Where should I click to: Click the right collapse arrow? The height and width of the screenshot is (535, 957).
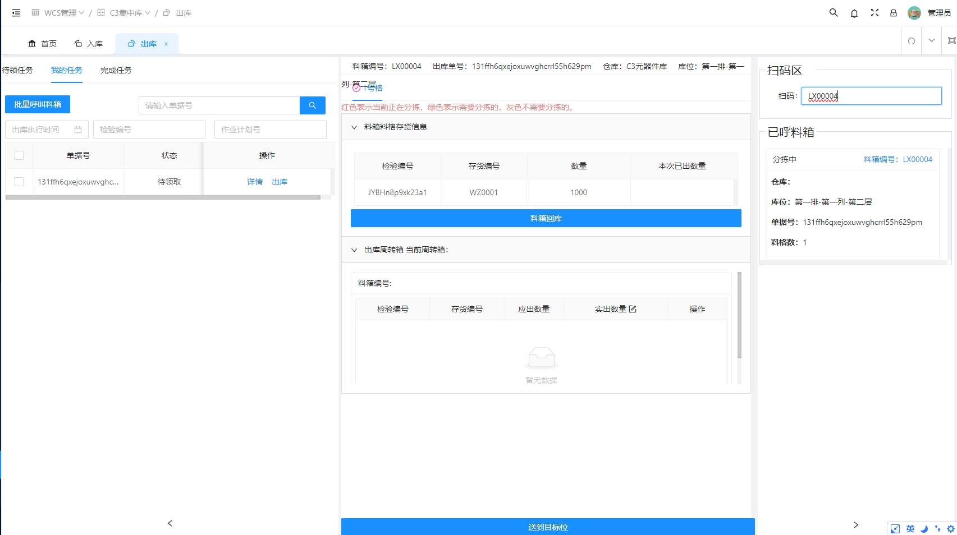(x=856, y=525)
